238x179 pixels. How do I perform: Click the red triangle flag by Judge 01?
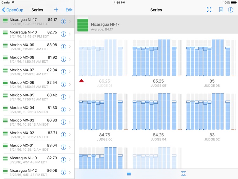(82, 81)
